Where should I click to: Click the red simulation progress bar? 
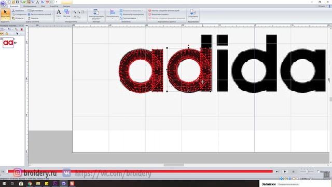140,171
